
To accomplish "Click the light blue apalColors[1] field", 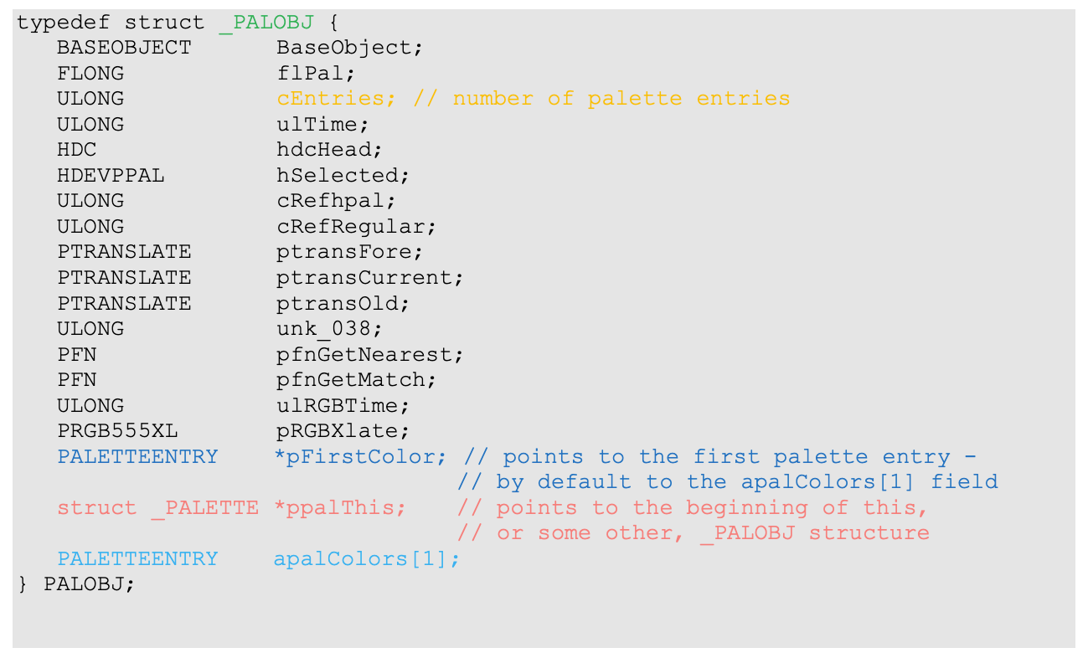I will 366,559.
